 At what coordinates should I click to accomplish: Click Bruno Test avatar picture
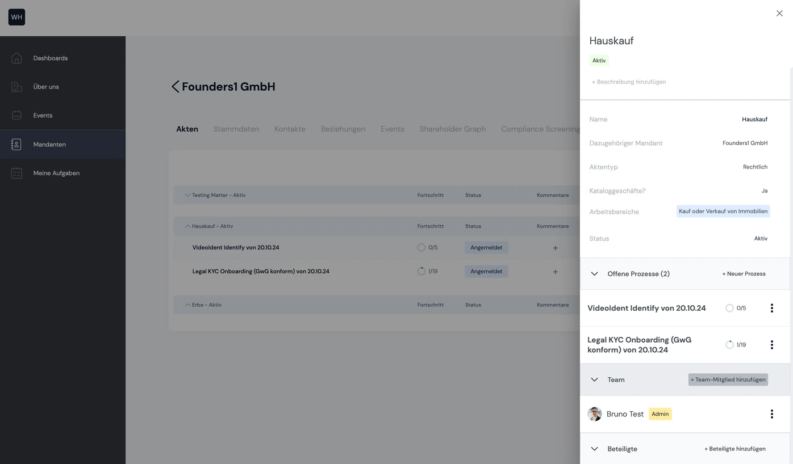point(595,414)
